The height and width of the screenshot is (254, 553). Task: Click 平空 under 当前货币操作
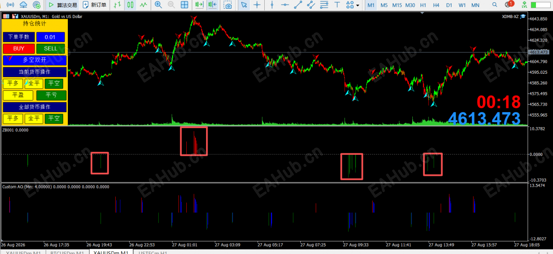click(54, 83)
